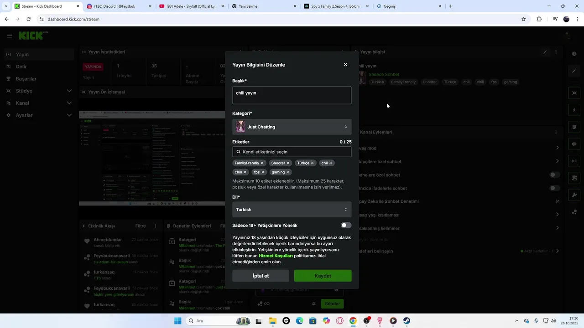Open Yayın bilgisi panel three-dot menu
This screenshot has height=328, width=584.
pos(556,52)
